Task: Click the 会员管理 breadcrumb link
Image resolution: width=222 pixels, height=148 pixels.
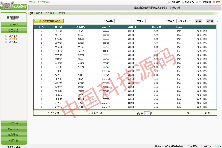Action: [50, 13]
